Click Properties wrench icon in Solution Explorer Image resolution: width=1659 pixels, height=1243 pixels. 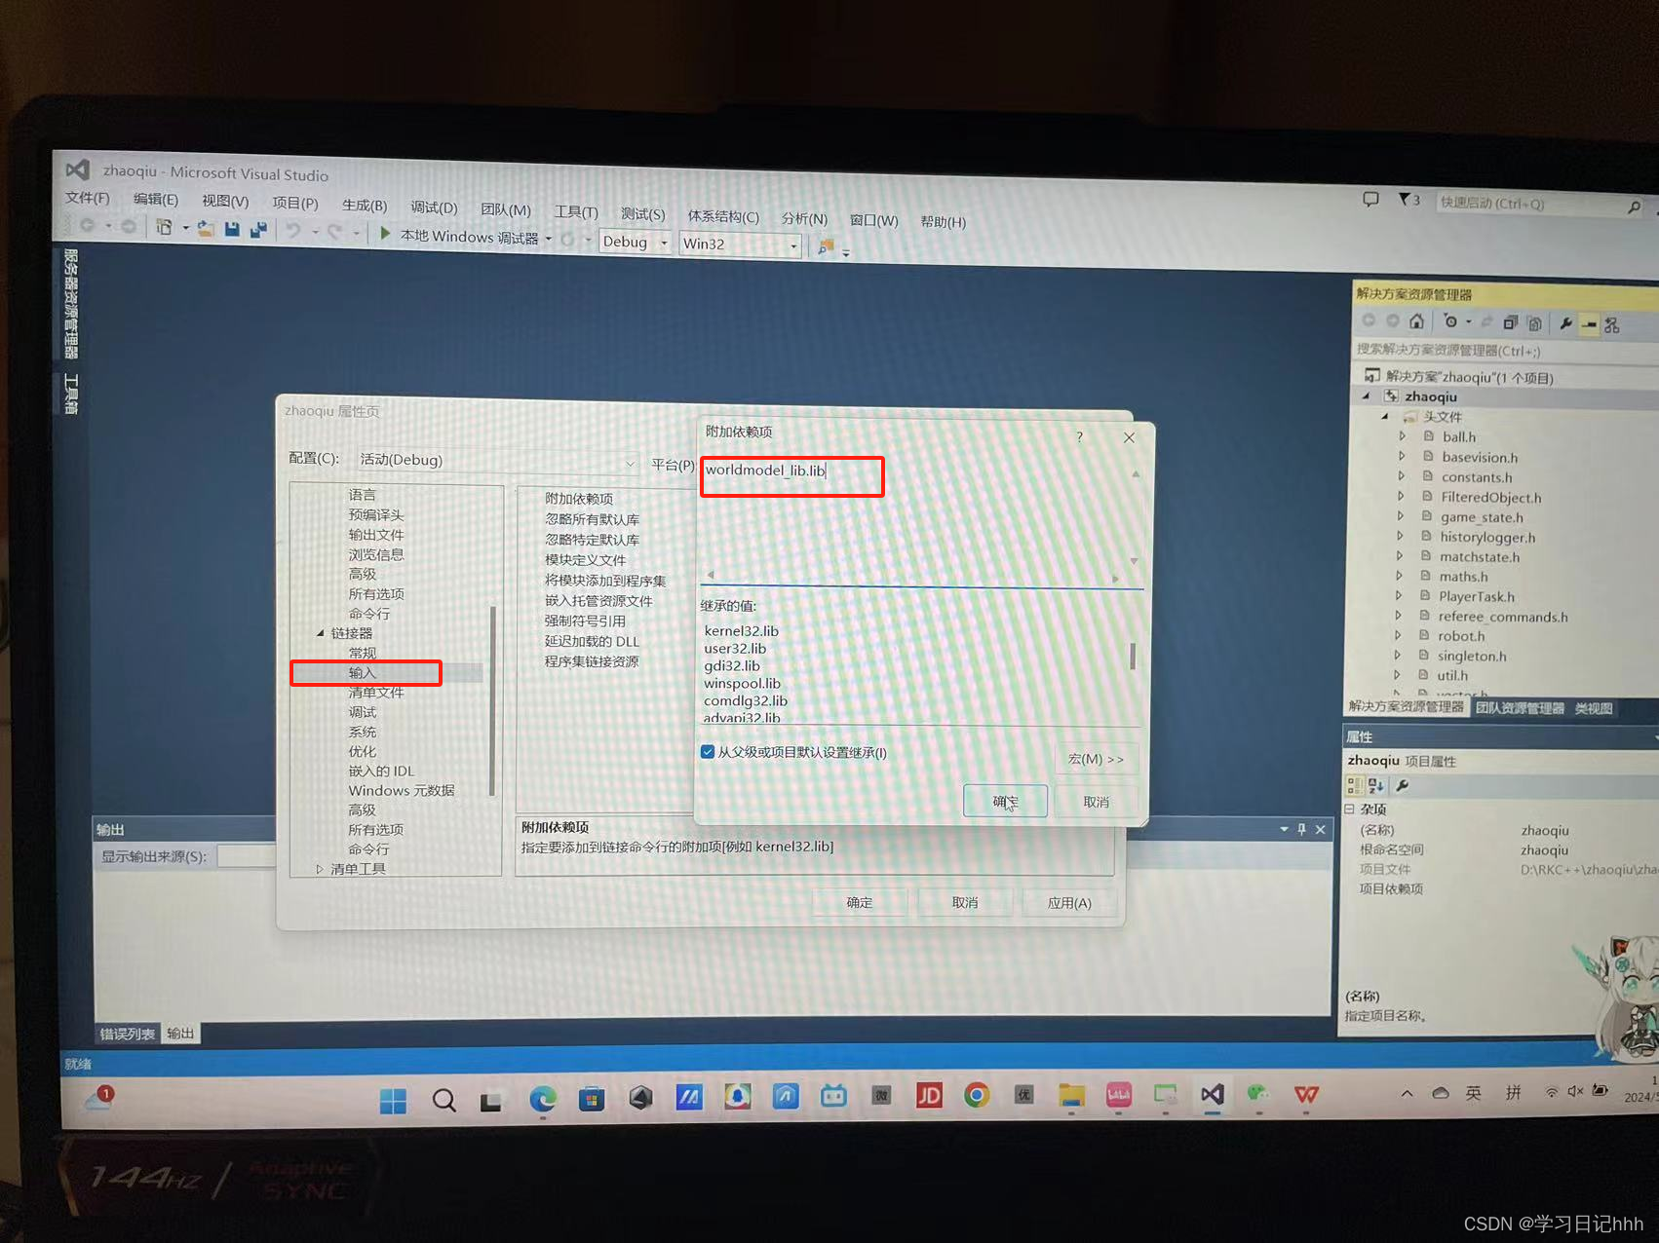point(1565,324)
